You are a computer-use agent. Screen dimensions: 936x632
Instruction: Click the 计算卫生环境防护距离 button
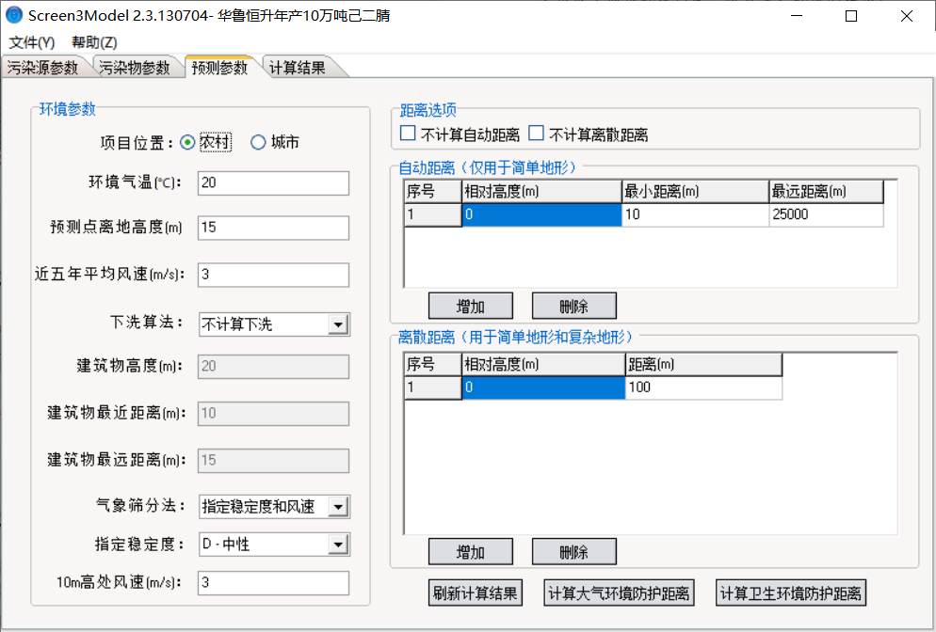(790, 593)
